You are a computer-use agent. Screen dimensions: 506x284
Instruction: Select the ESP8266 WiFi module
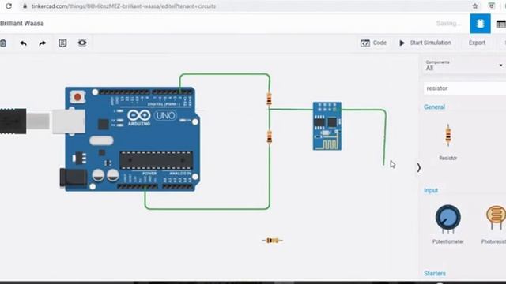point(327,126)
